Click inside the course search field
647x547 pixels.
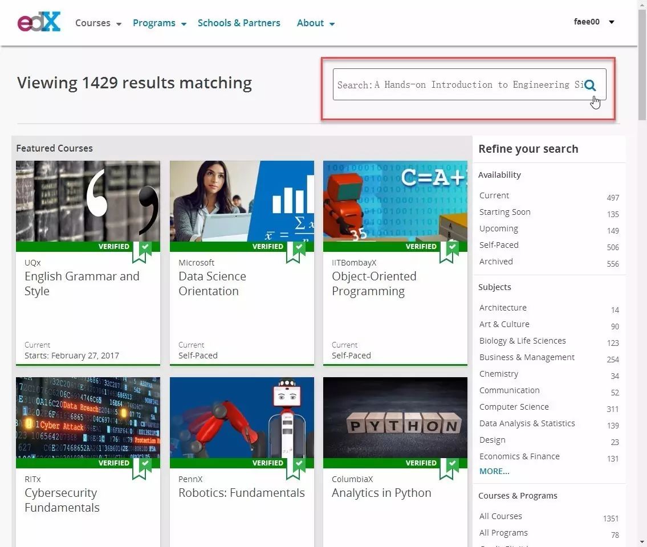tap(456, 85)
